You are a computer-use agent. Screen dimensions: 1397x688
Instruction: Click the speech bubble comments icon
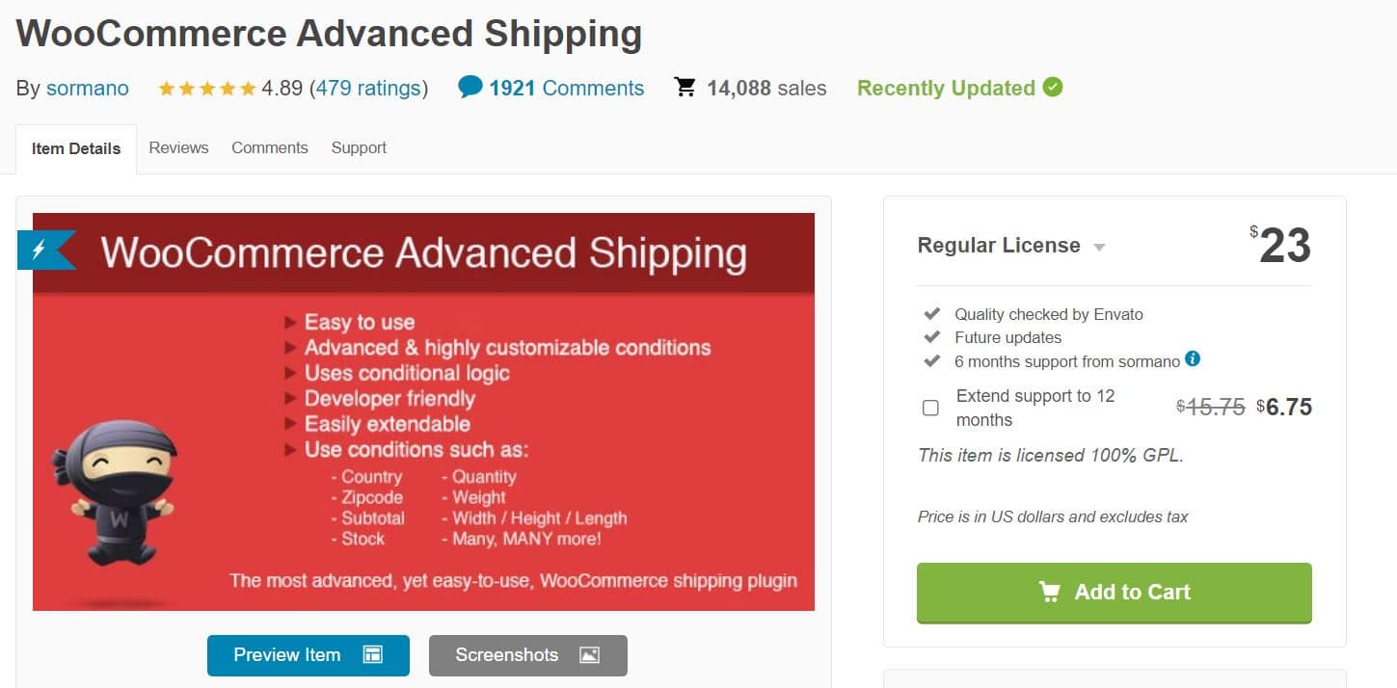(470, 86)
